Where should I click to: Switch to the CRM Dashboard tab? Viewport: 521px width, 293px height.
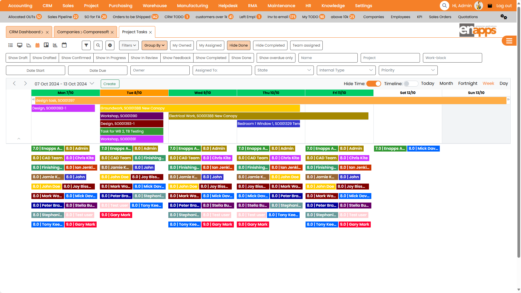click(x=25, y=32)
